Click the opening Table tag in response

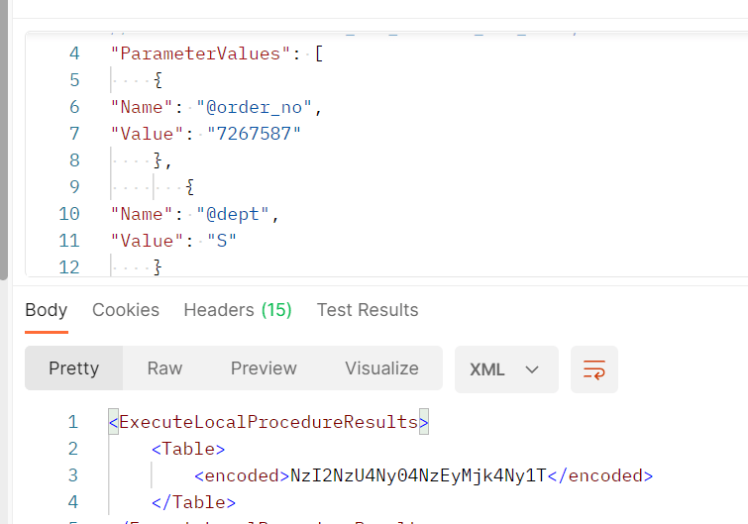click(x=188, y=449)
